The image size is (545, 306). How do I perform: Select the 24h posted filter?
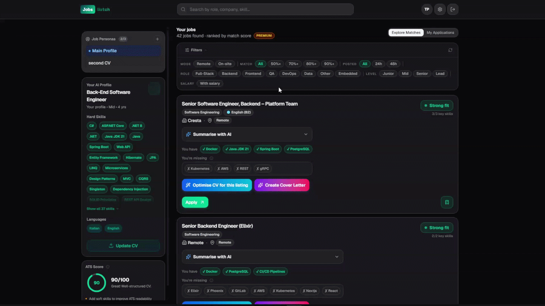379,64
